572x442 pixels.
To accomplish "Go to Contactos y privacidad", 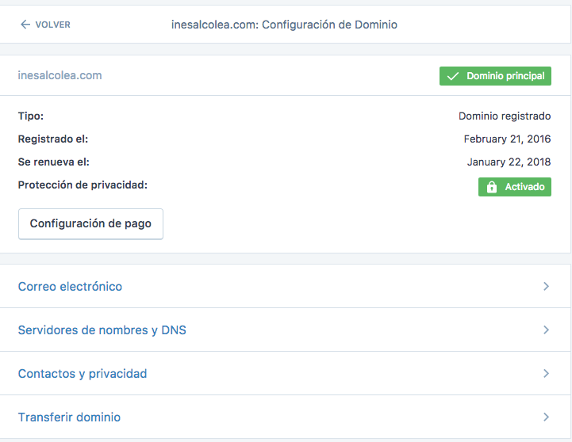I will coord(82,373).
